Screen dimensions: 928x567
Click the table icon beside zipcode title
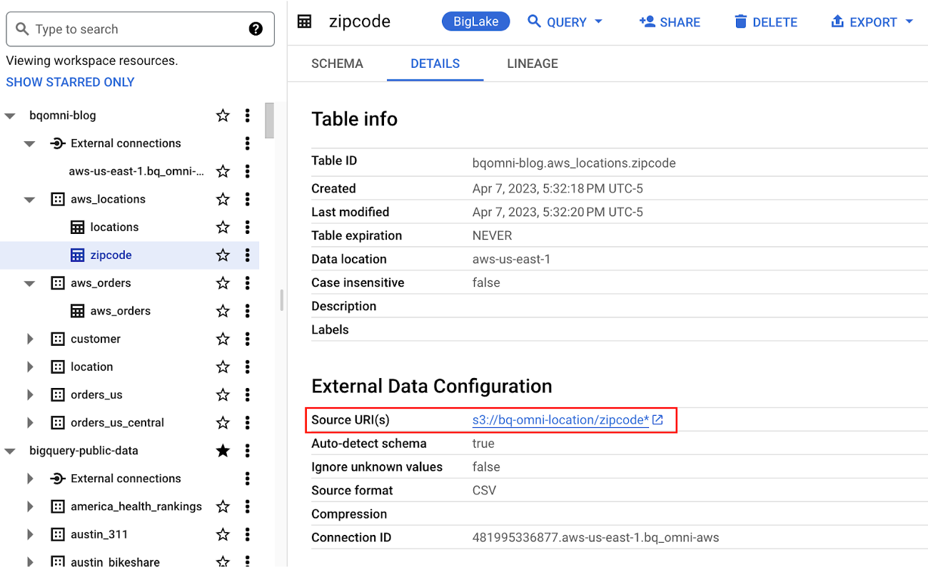305,22
